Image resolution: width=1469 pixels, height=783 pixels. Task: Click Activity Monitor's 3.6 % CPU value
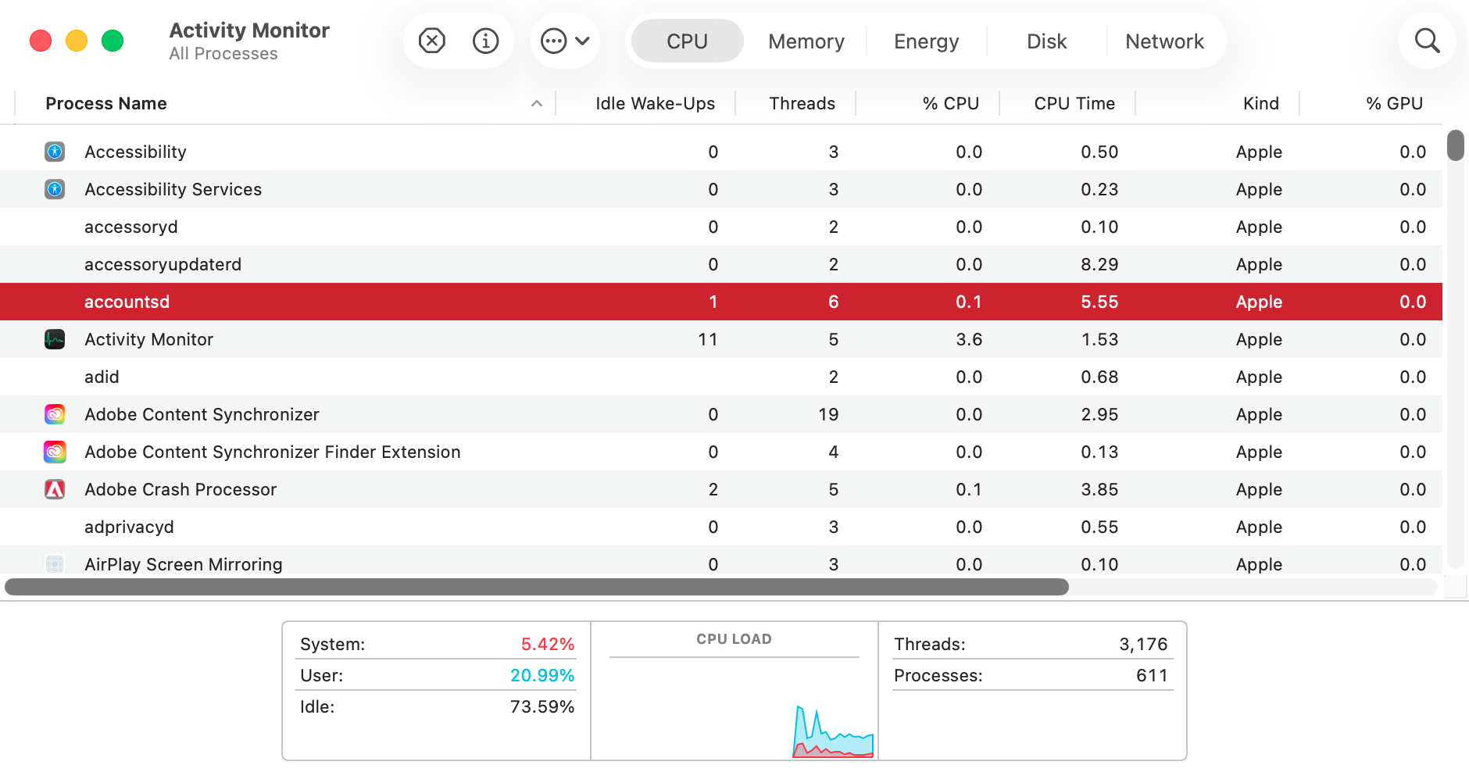click(969, 339)
